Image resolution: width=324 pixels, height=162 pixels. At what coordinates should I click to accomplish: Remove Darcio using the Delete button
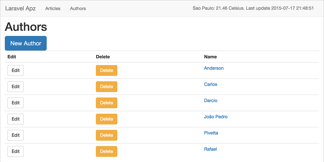(x=107, y=103)
